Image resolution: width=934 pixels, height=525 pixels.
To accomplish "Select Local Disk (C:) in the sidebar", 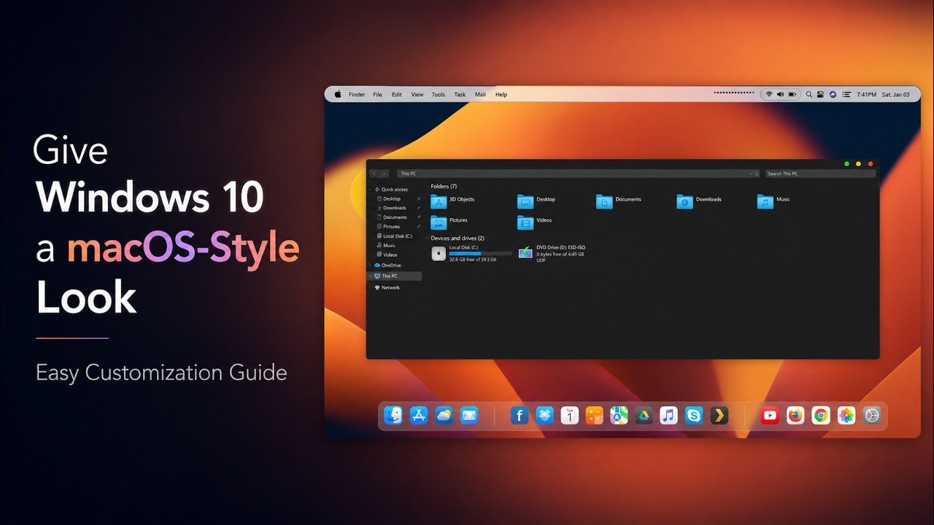I will coord(394,236).
